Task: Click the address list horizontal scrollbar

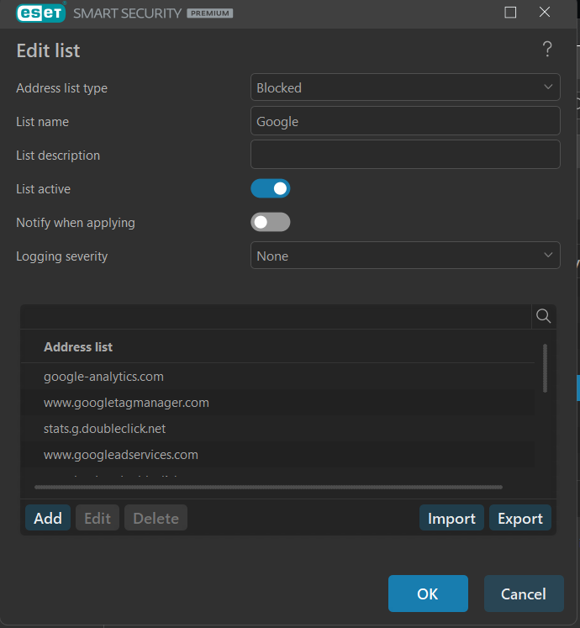Action: [x=268, y=487]
